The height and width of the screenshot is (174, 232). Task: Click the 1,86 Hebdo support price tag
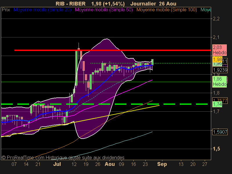(220, 82)
